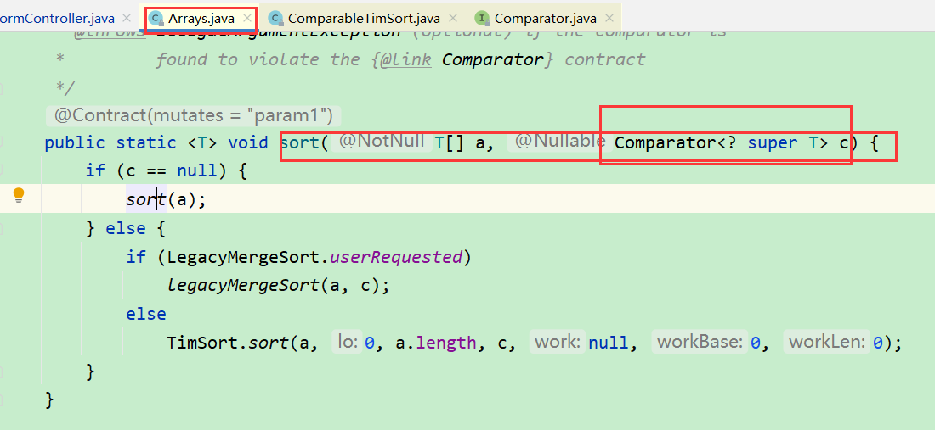Click the class icon on ComparableTimSort.java tab
This screenshot has height=430, width=935.
coord(275,19)
